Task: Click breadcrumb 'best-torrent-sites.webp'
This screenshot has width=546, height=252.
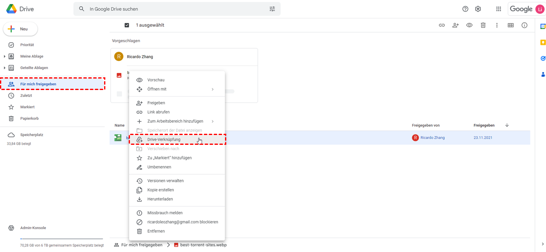Action: [203, 245]
